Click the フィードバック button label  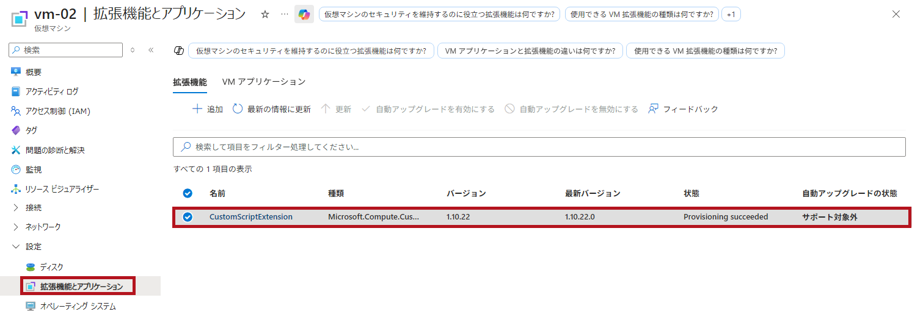point(691,109)
